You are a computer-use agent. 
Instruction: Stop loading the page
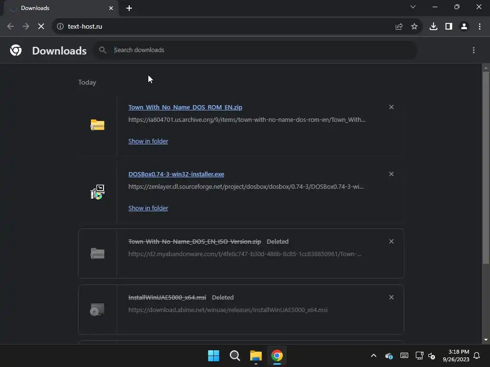(x=41, y=27)
